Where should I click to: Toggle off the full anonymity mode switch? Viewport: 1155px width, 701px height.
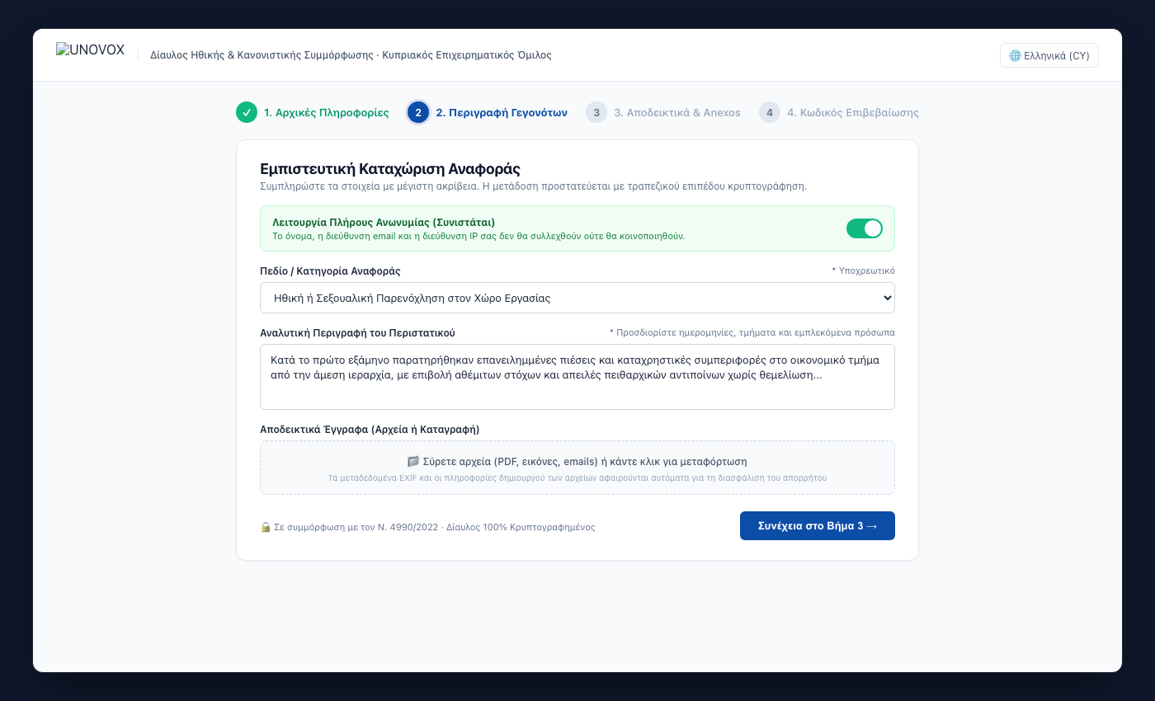tap(865, 228)
